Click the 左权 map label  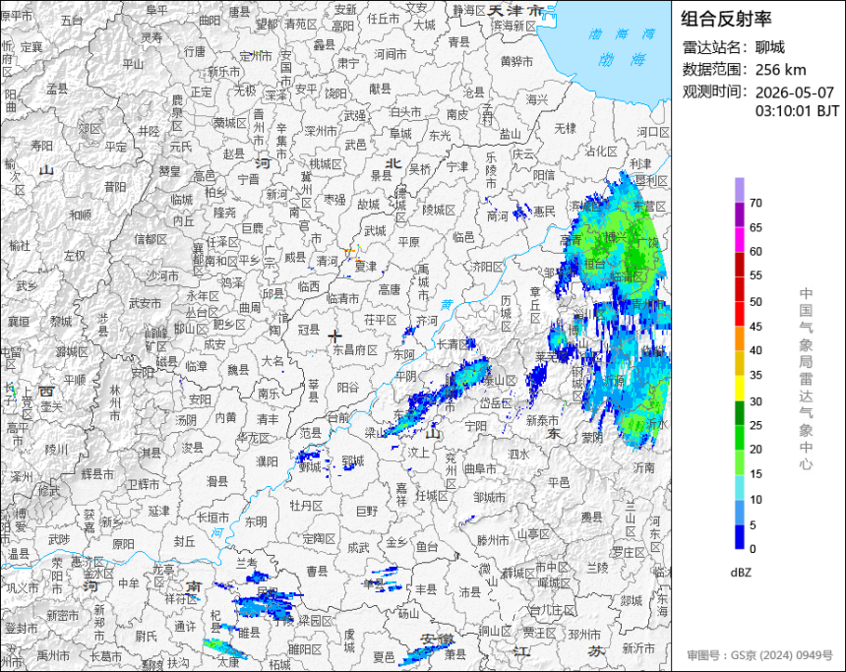point(75,255)
